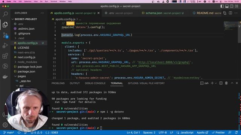Change indentation via Spaces: 2
Image resolution: width=241 pixels, height=135 pixels.
pos(149,132)
